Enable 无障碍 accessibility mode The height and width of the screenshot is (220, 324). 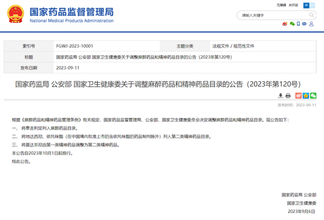(280, 5)
